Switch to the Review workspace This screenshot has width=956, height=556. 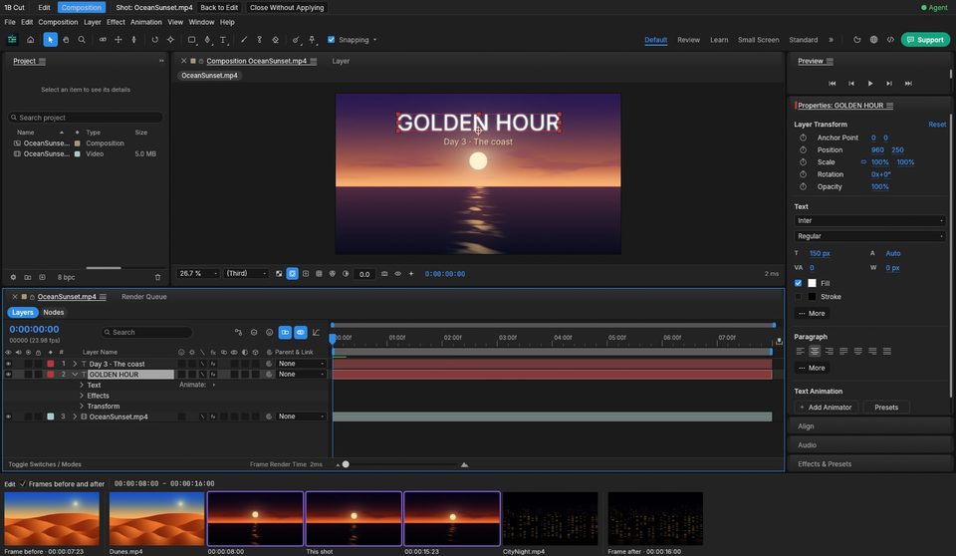point(688,40)
